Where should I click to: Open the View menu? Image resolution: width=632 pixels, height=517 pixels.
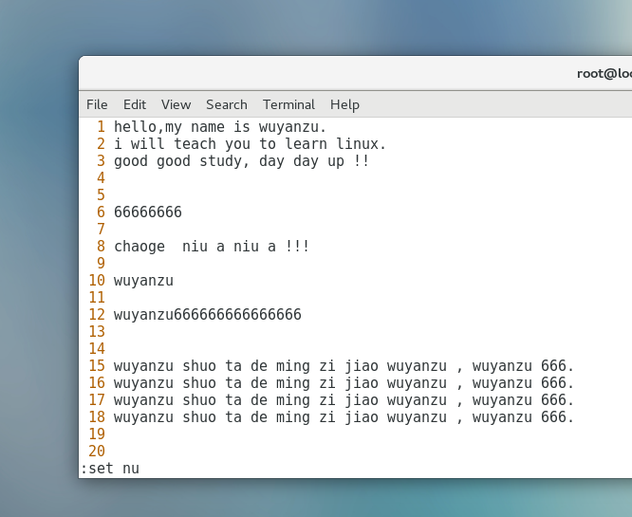click(x=176, y=104)
